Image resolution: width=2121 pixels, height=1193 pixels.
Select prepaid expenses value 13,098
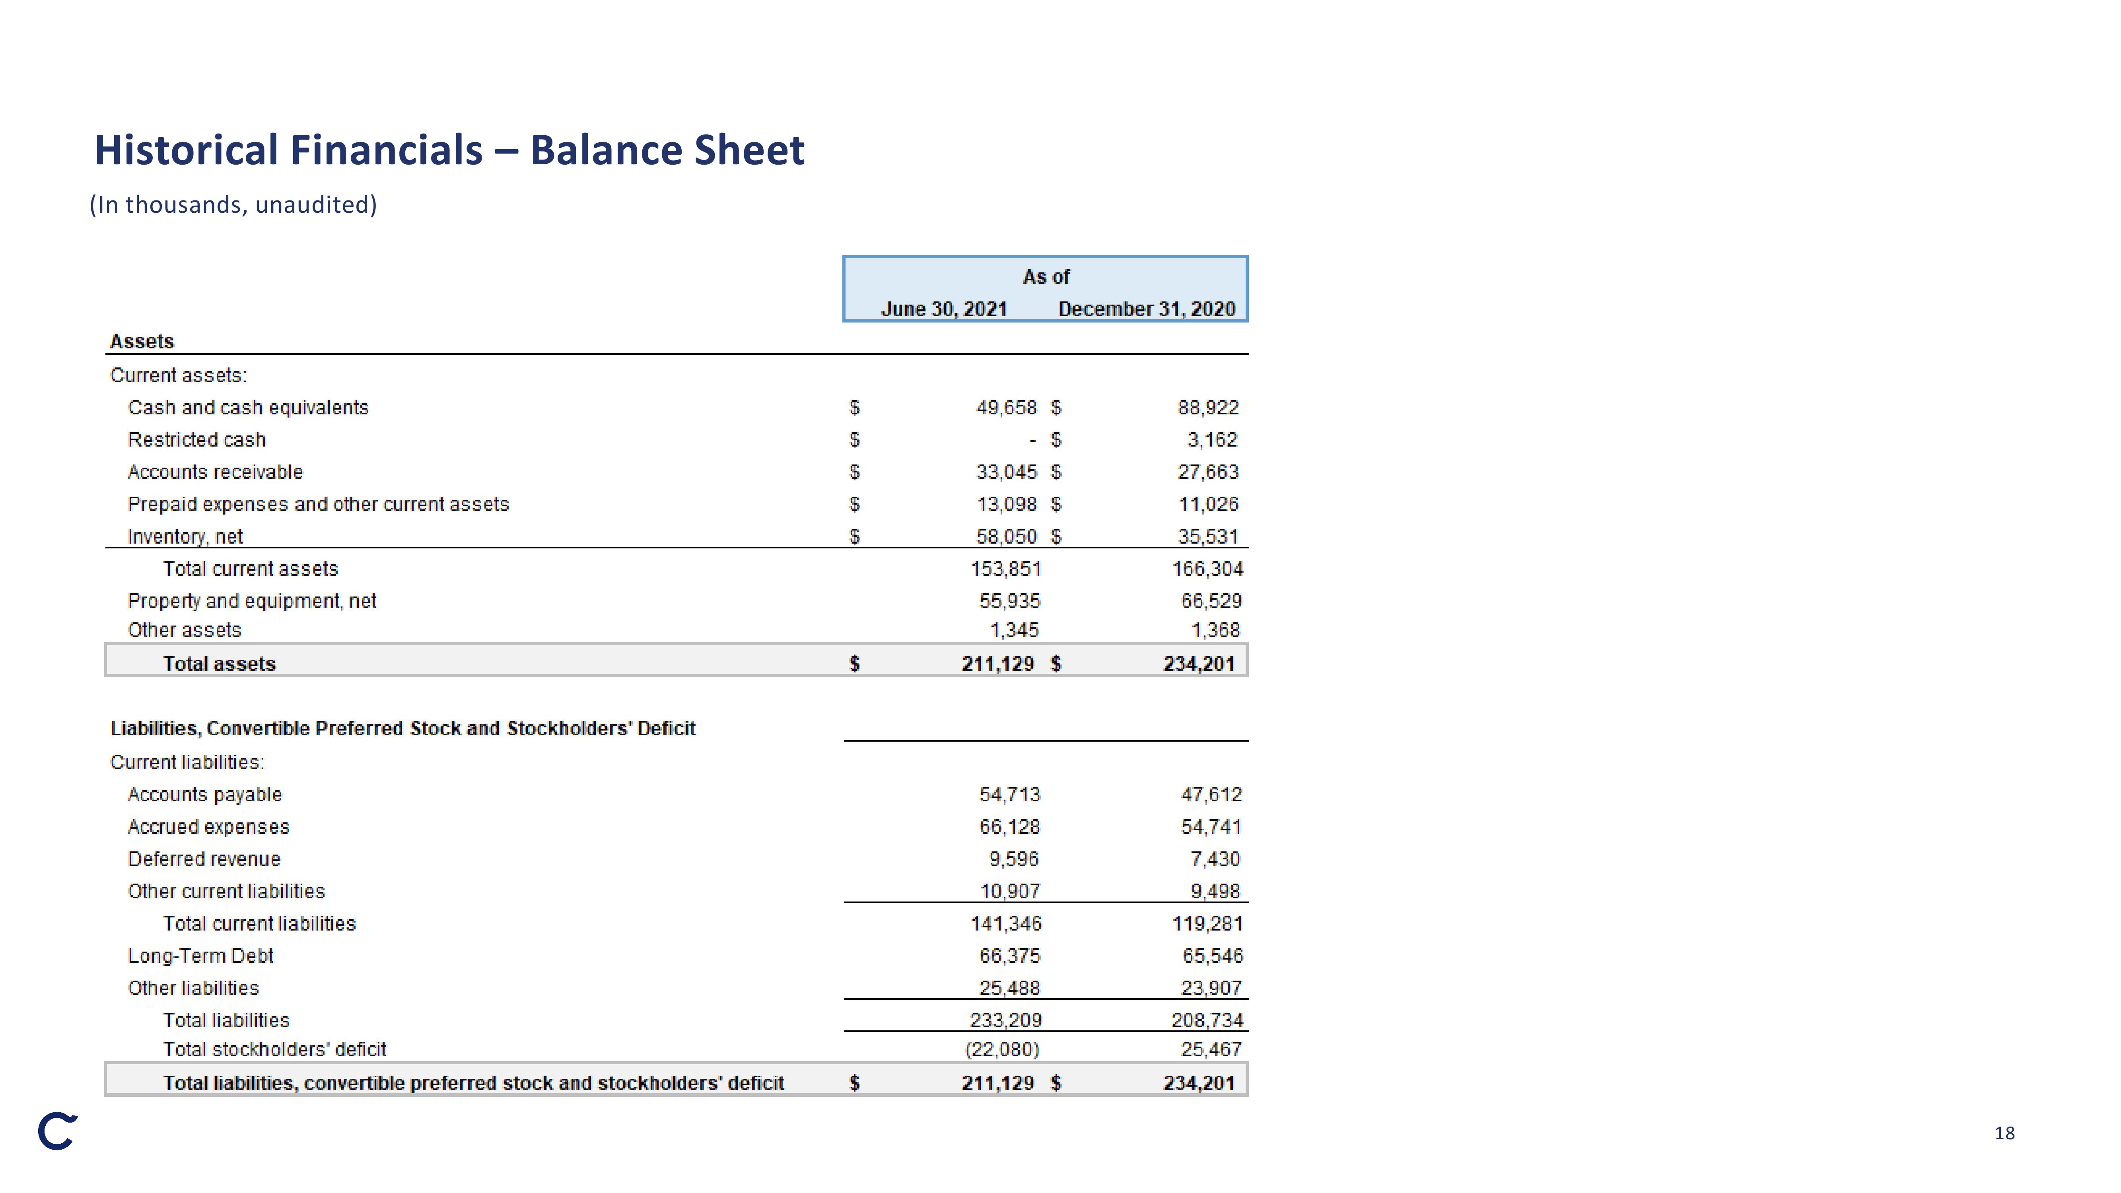(1006, 504)
